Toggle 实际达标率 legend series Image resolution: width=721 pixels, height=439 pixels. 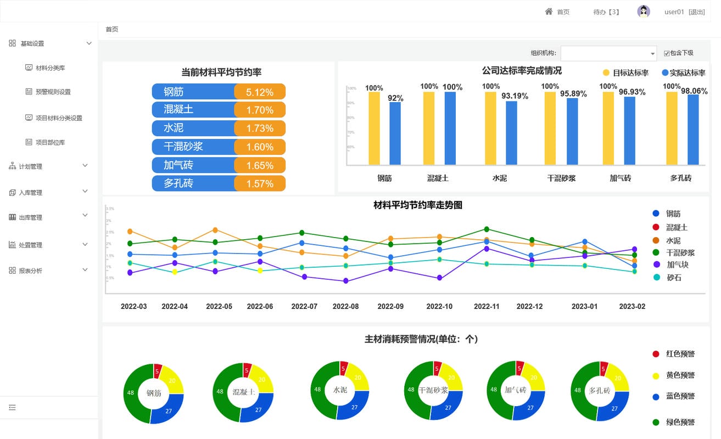[684, 72]
